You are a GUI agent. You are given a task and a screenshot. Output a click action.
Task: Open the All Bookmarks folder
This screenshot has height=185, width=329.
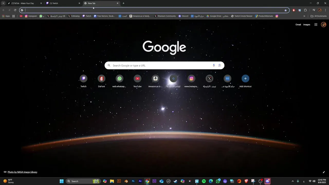click(x=319, y=16)
